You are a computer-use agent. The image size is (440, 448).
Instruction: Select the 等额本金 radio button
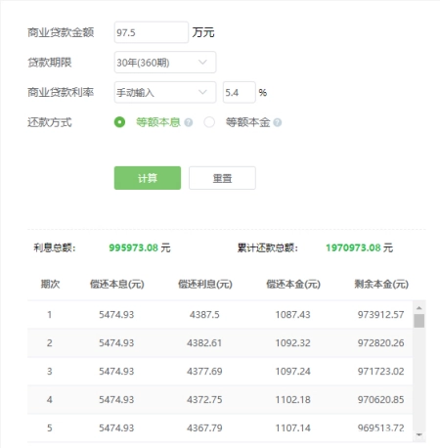pyautogui.click(x=209, y=122)
